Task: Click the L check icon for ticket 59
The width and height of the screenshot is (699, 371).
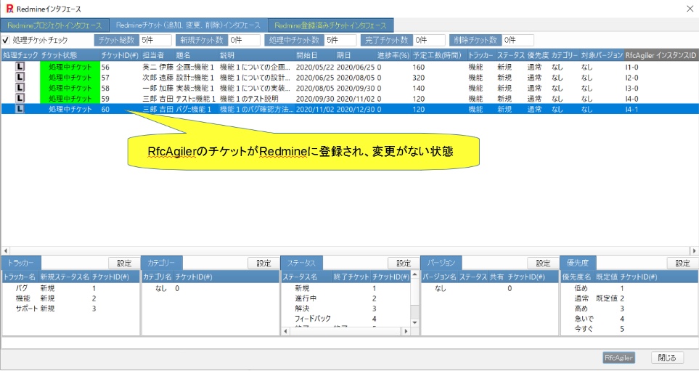Action: (x=20, y=98)
